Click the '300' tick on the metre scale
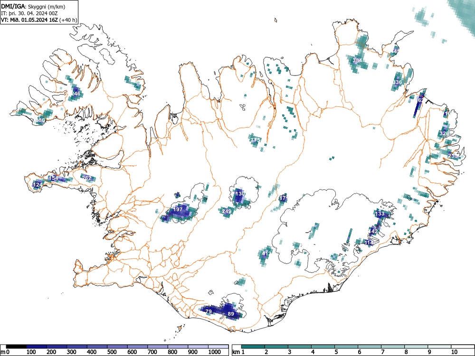This screenshot has height=356, width=475. click(x=72, y=352)
